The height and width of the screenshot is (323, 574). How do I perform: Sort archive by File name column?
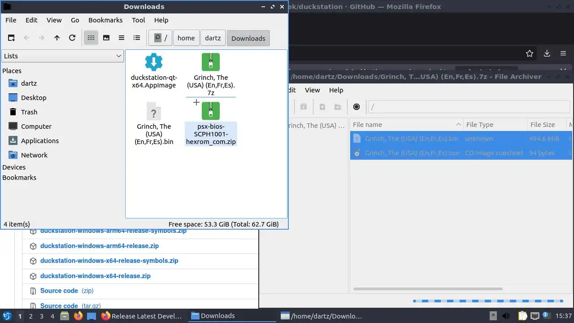pyautogui.click(x=407, y=125)
